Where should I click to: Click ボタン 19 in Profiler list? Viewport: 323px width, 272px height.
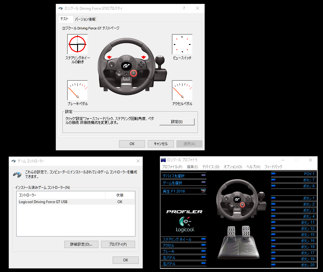(x=294, y=247)
